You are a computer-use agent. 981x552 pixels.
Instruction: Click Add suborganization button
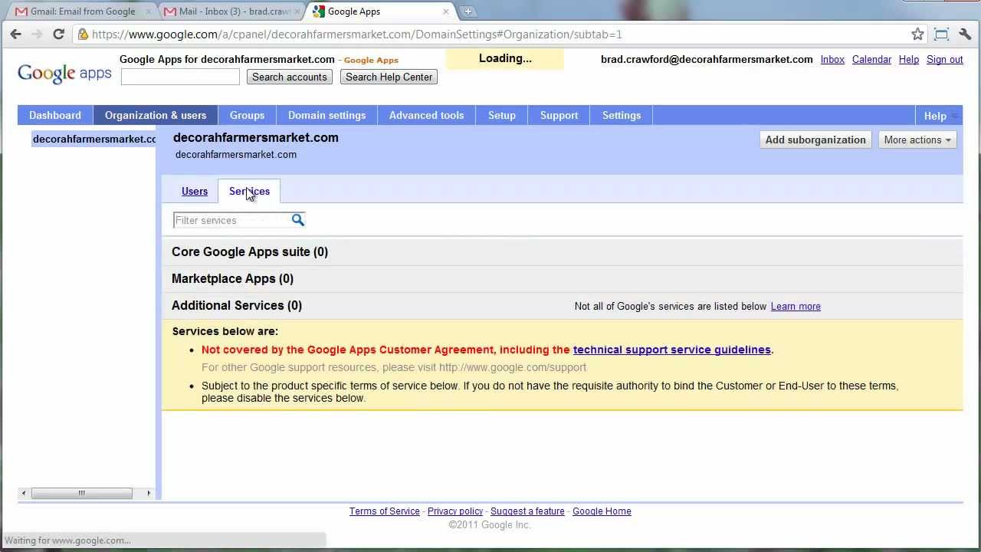[815, 140]
